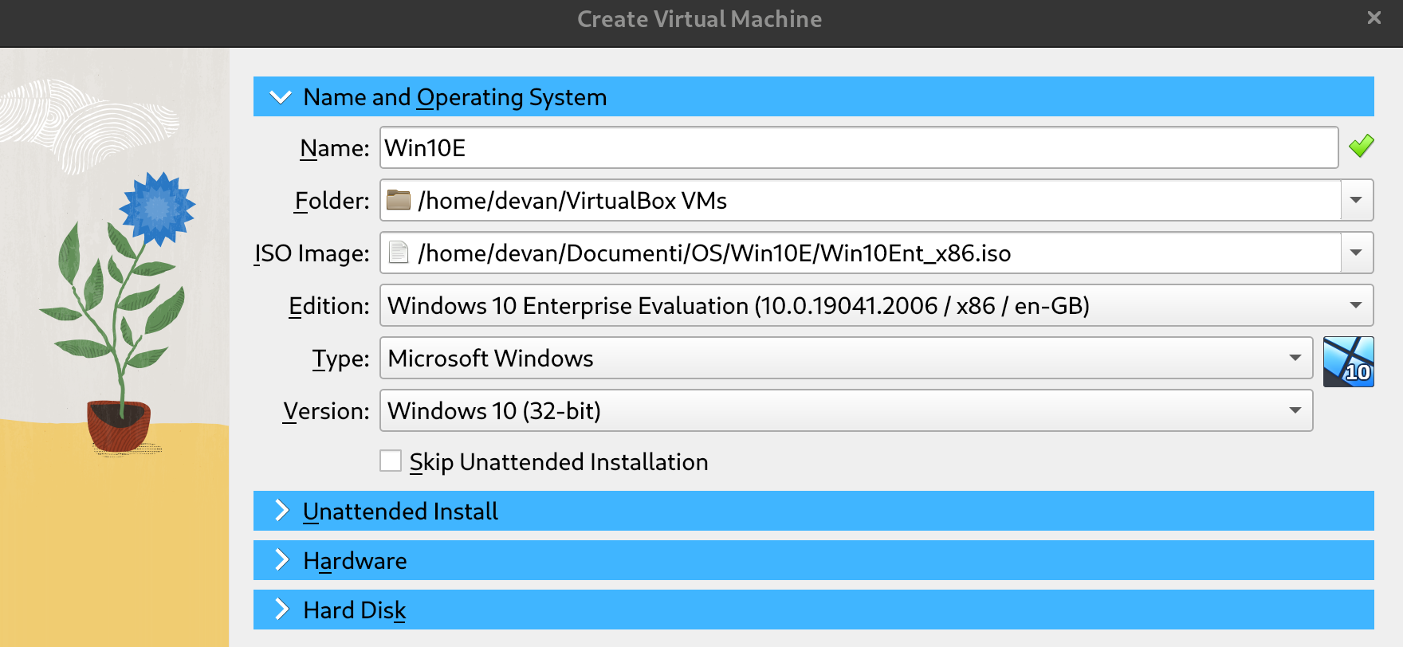
Task: Enable Skip Unattended Installation checkbox
Action: pos(391,461)
